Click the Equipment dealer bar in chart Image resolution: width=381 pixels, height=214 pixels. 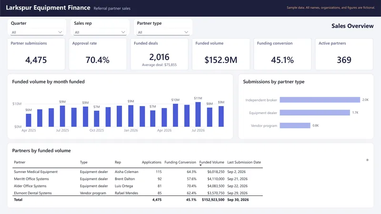315,113
